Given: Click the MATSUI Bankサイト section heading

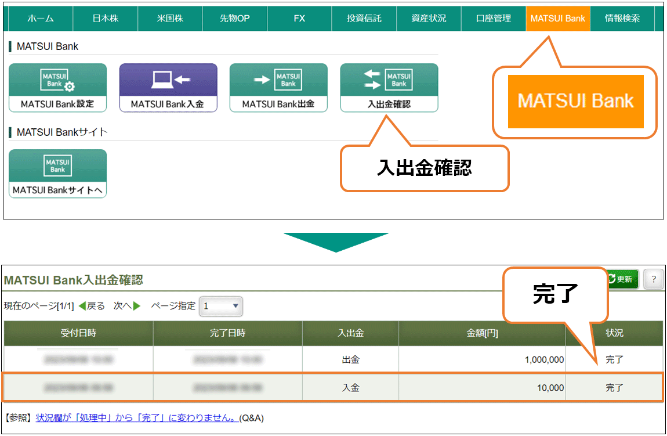Looking at the screenshot, I should click(x=62, y=132).
